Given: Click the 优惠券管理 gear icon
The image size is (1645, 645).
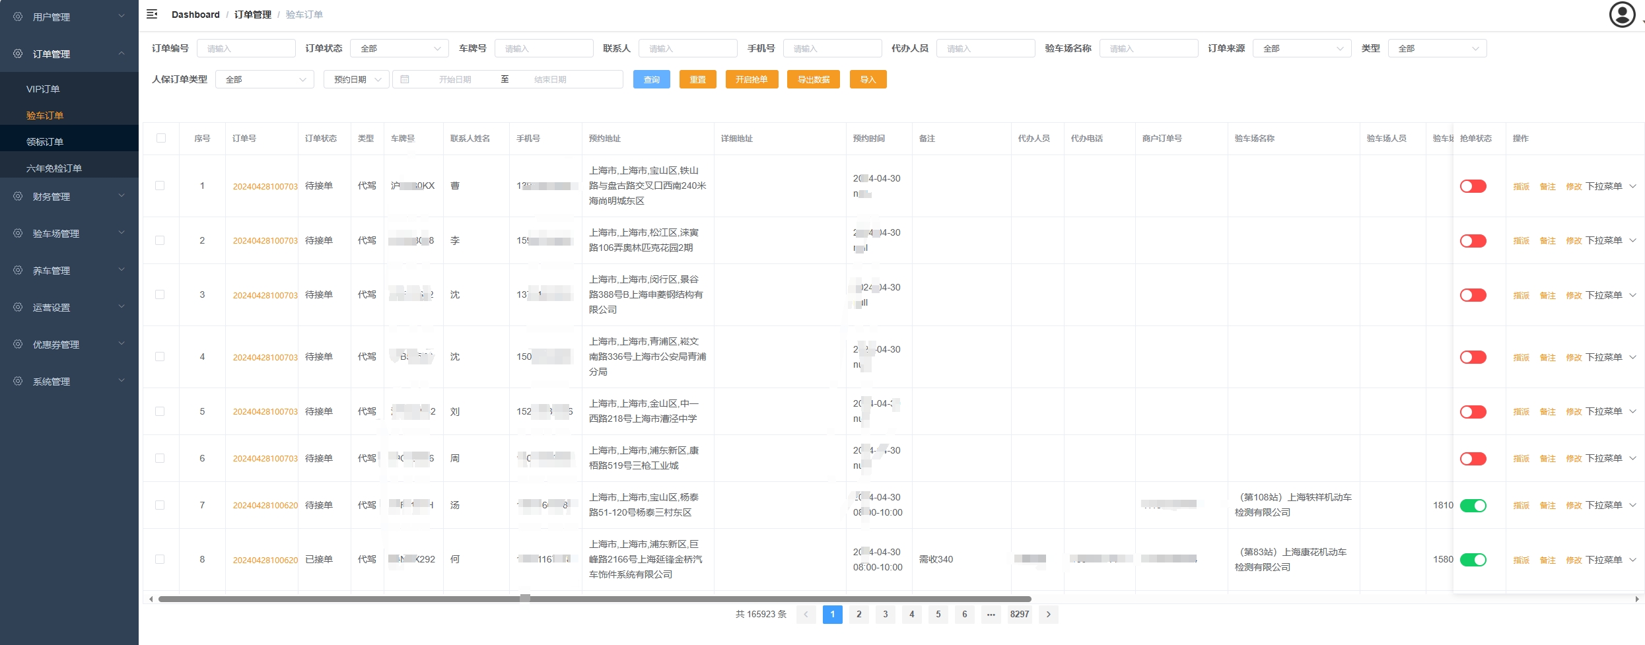Looking at the screenshot, I should pyautogui.click(x=18, y=344).
